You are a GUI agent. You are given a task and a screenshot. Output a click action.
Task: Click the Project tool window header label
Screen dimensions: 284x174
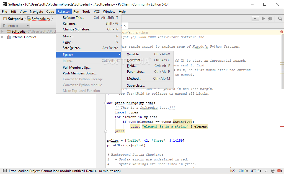coord(13,26)
